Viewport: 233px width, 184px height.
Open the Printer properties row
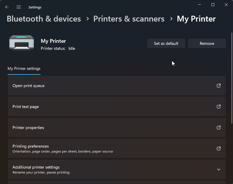[117, 128]
